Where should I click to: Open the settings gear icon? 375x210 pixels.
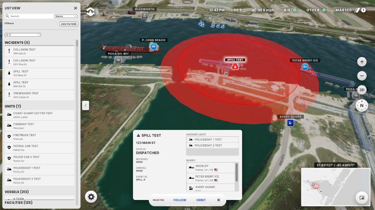(91, 197)
